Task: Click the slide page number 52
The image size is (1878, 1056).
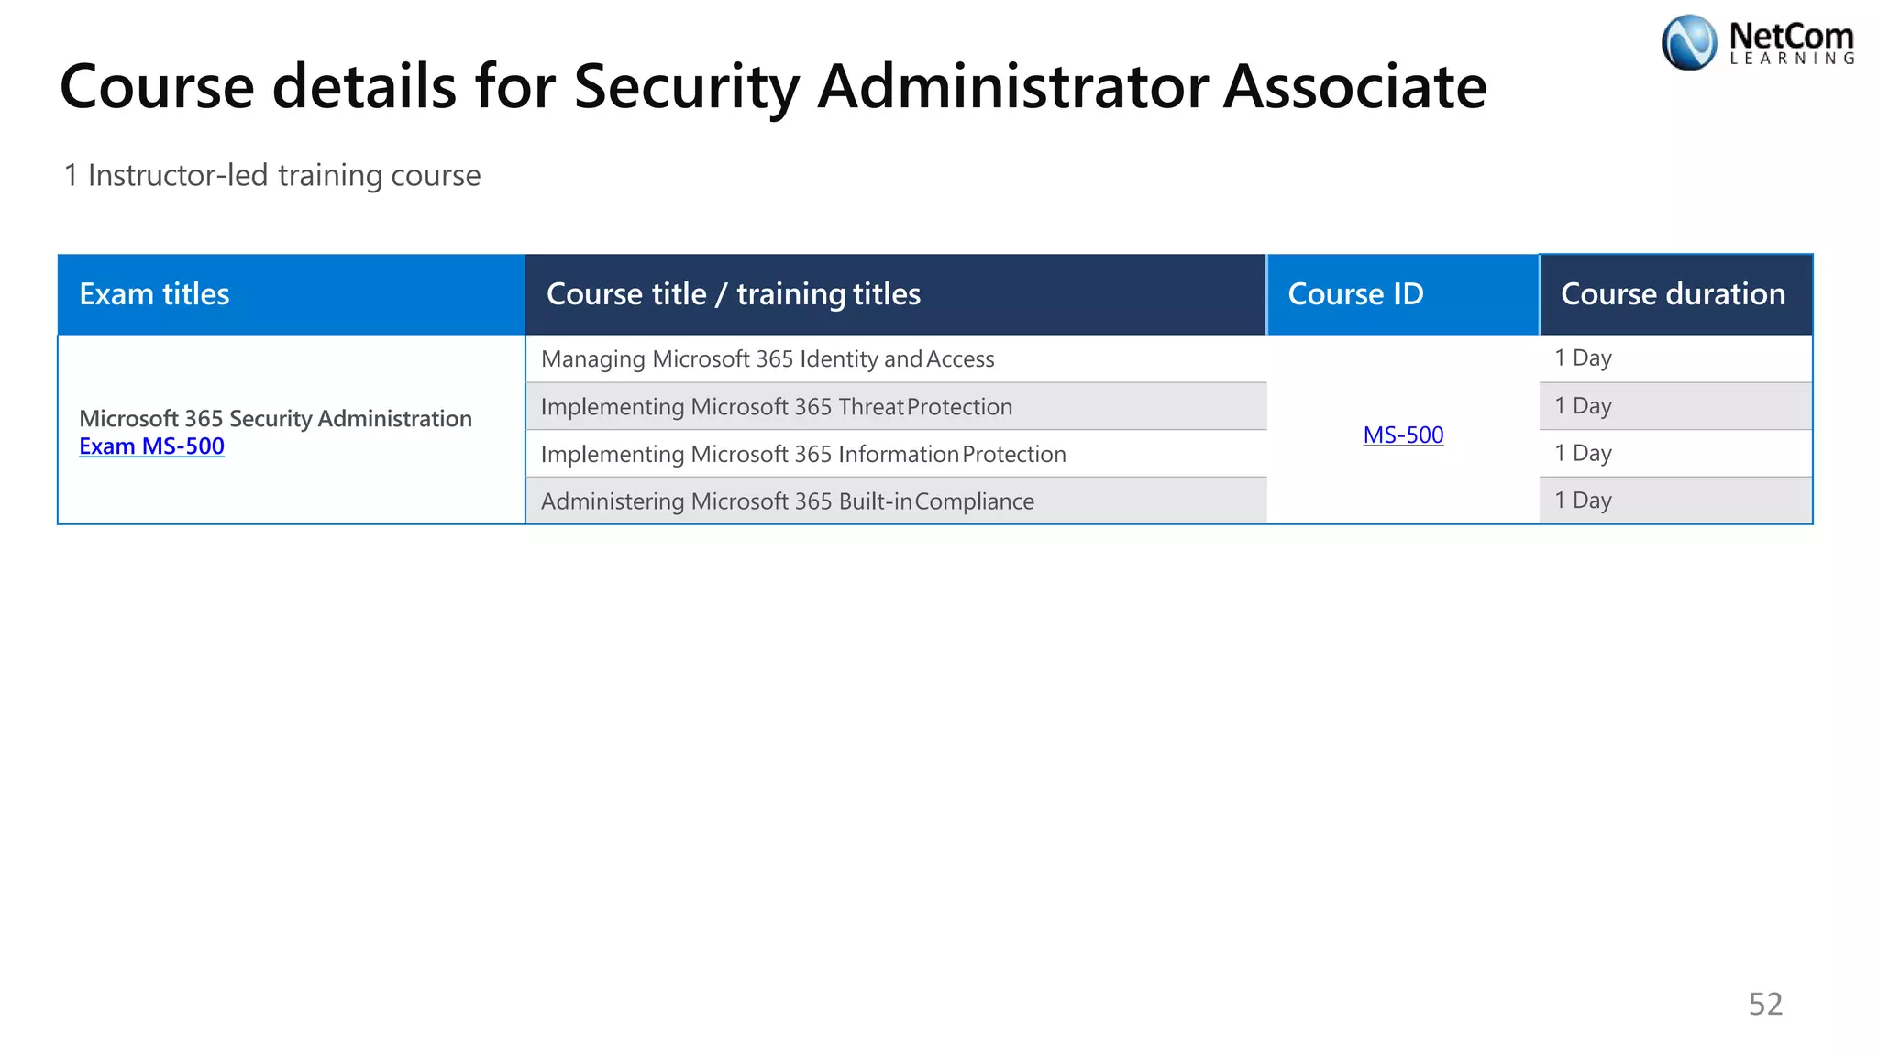Action: click(x=1765, y=1005)
